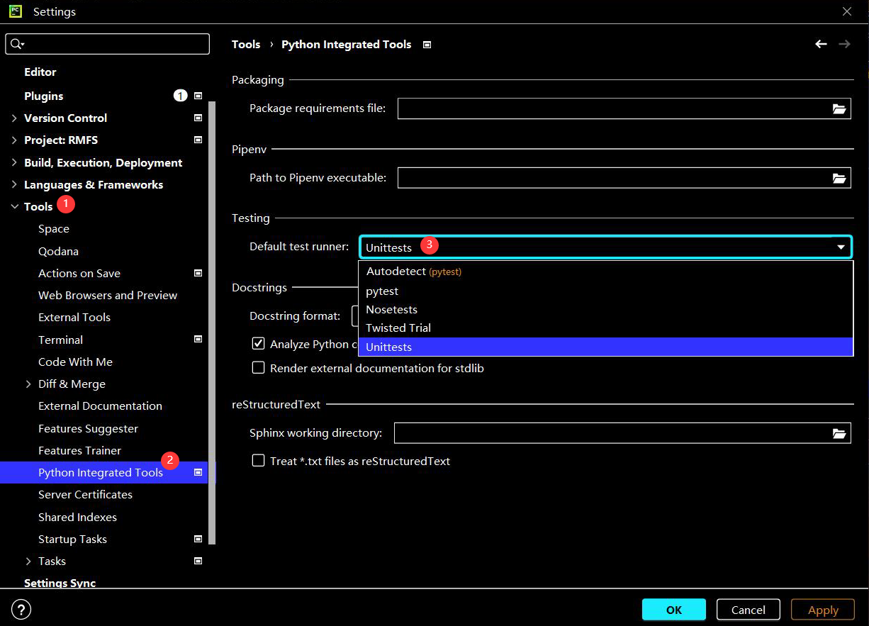Click the search magnifier icon in settings
This screenshot has width=869, height=626.
[17, 44]
